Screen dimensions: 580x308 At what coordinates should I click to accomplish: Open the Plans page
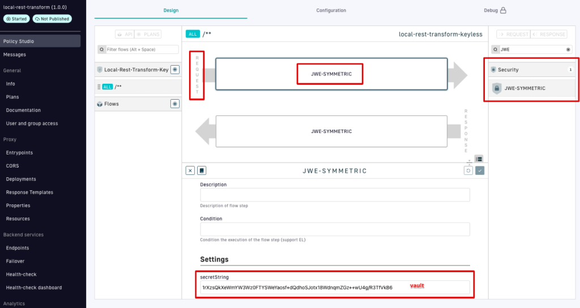point(12,97)
